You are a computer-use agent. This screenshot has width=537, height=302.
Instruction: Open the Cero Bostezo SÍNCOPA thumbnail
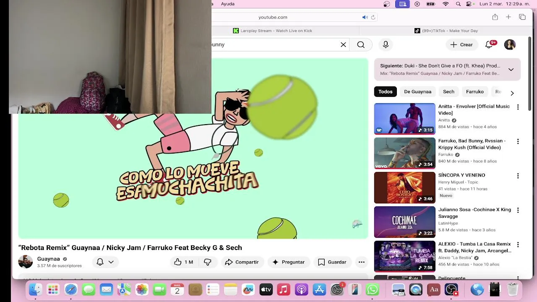405,187
